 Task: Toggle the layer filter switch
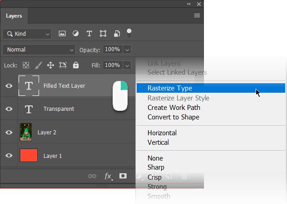[x=129, y=33]
